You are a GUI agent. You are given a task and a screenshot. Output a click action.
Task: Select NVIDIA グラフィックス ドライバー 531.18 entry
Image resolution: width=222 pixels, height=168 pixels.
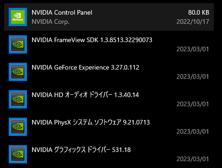[x=81, y=150]
